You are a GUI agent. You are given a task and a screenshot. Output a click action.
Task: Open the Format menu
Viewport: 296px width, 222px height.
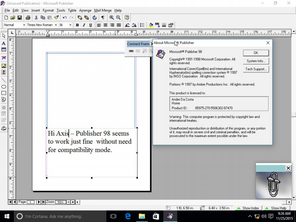[x=48, y=10]
